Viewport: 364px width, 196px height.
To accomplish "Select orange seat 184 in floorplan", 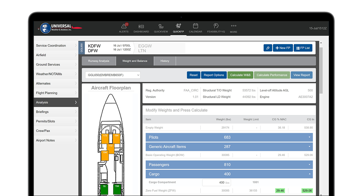I will pyautogui.click(x=116, y=139).
